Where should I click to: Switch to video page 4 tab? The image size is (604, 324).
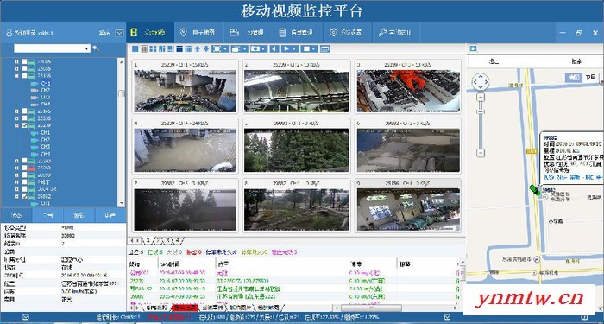(178, 240)
